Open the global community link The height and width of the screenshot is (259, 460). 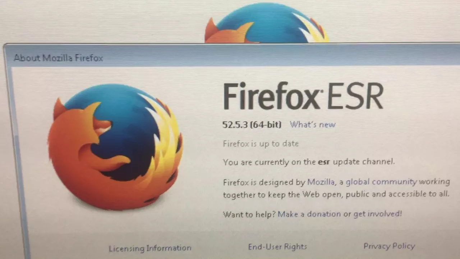pyautogui.click(x=381, y=182)
